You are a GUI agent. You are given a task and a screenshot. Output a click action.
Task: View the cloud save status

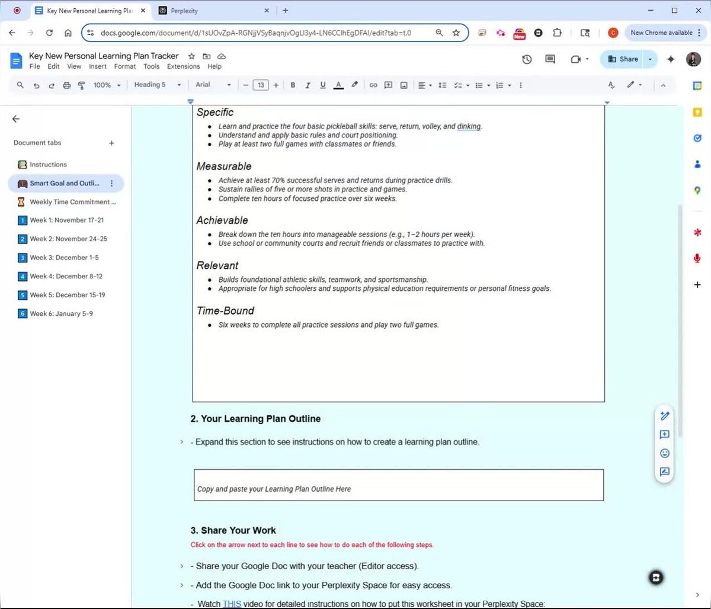pos(222,56)
